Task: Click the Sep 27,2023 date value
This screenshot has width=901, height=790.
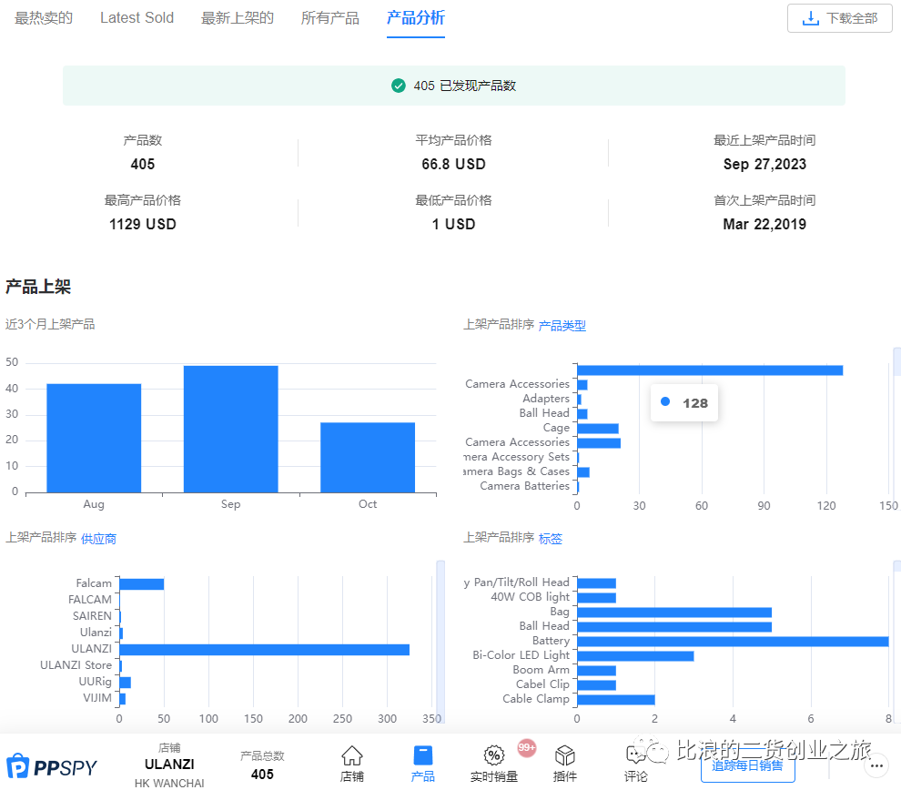Action: point(764,165)
